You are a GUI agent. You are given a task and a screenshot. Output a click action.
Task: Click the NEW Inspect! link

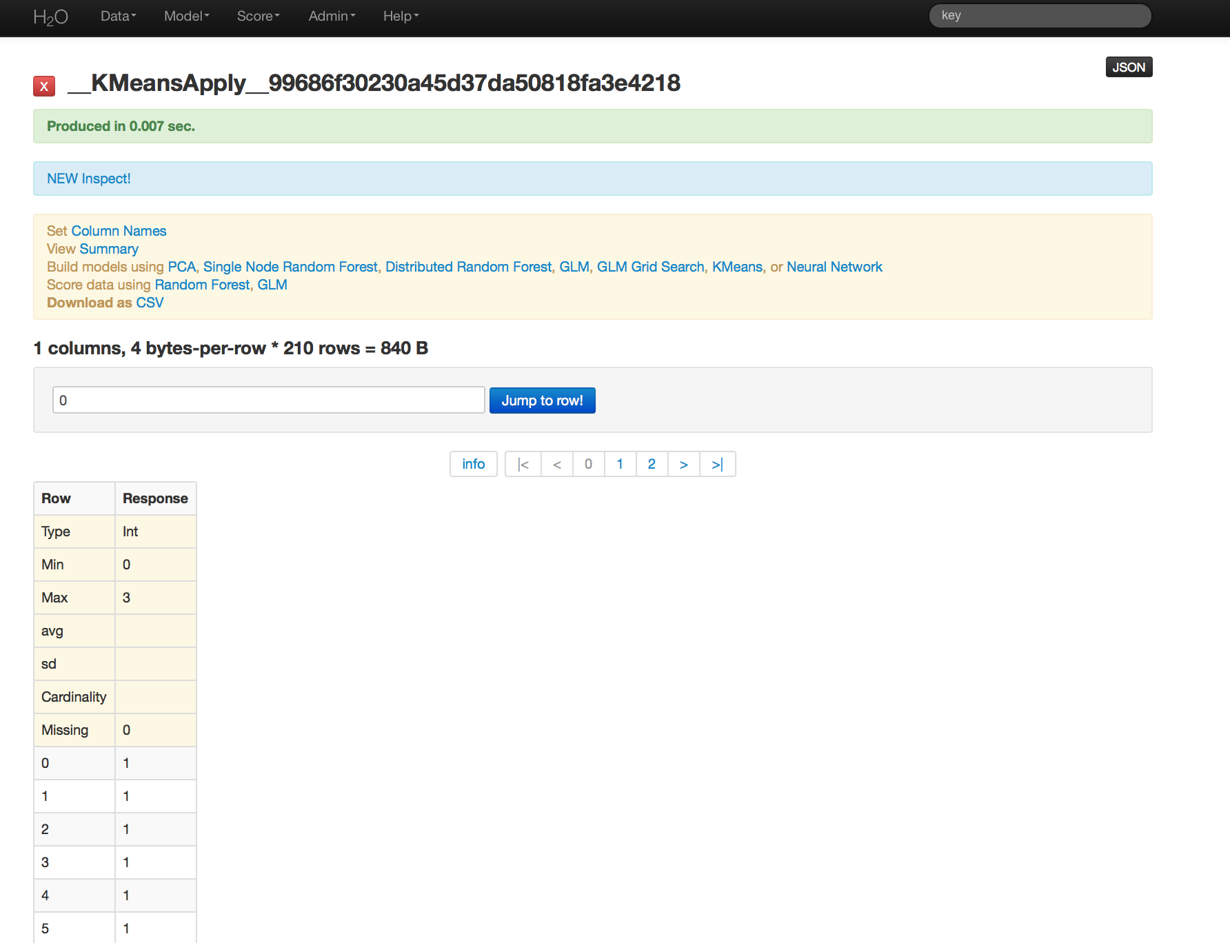(x=88, y=179)
